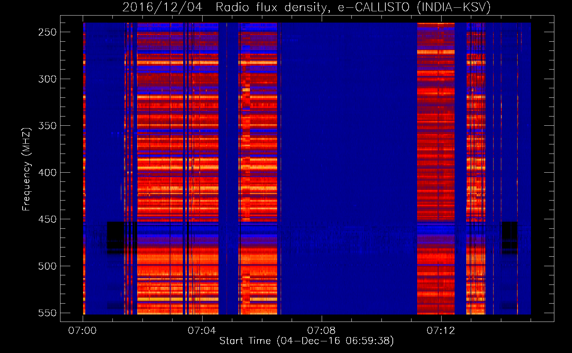Click the 400 frequency tick label
Viewport: 572px width, 353px height.
tap(47, 173)
